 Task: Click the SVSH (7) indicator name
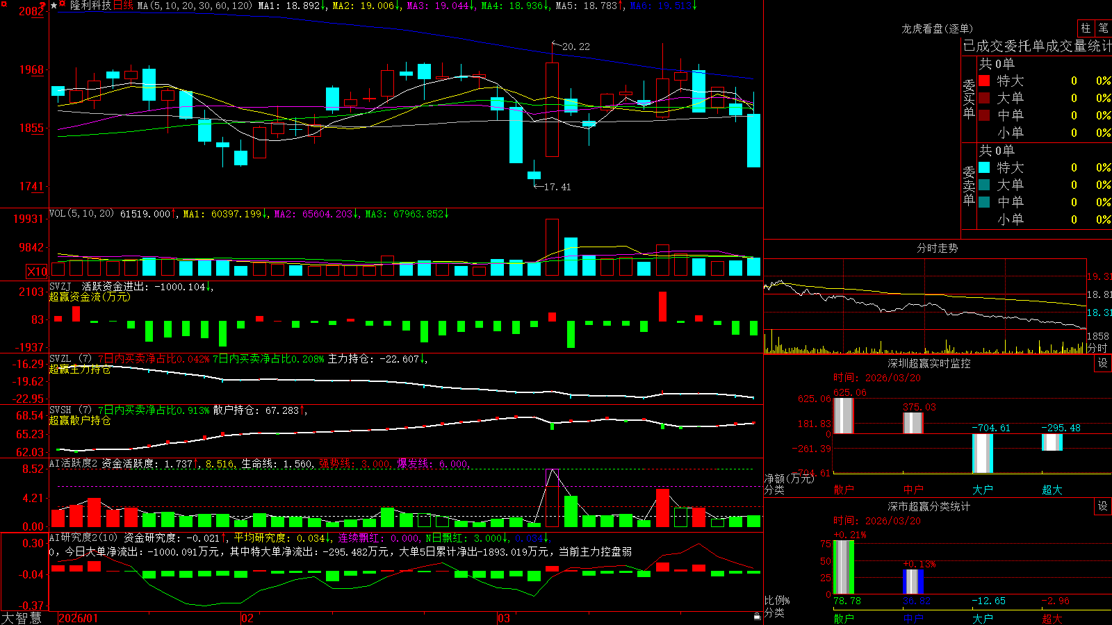[x=70, y=410]
